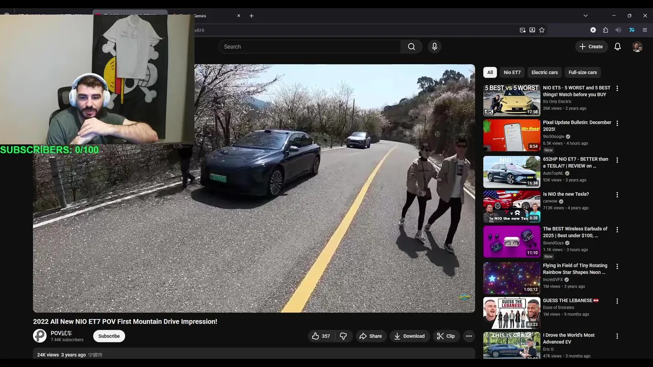Screen dimensions: 653x367
Task: Open 652HP NIO ET7 video thumbnail
Action: coord(512,172)
